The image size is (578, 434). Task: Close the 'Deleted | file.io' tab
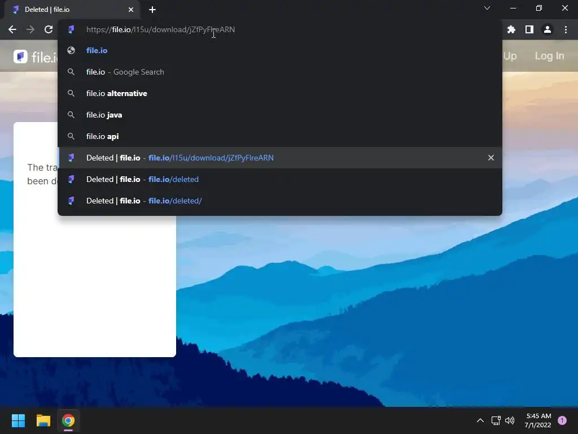(131, 10)
